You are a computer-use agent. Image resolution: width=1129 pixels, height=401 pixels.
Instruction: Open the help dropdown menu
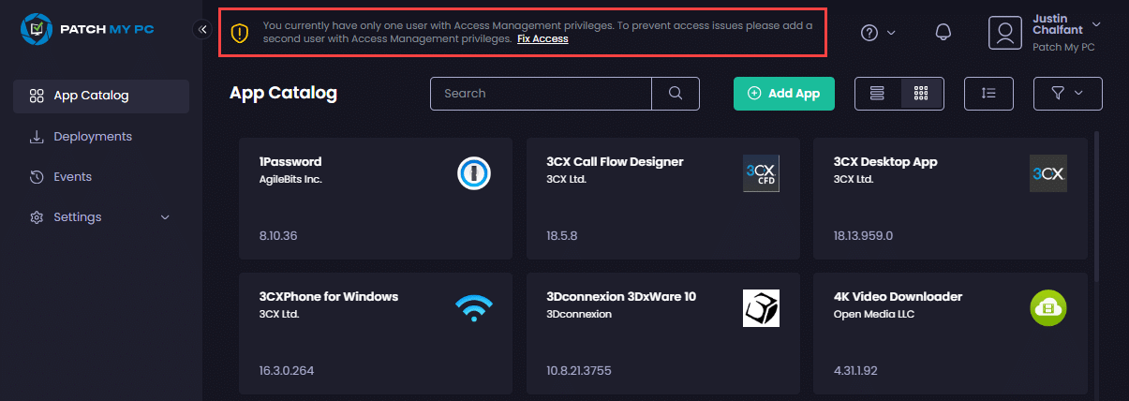pos(878,33)
